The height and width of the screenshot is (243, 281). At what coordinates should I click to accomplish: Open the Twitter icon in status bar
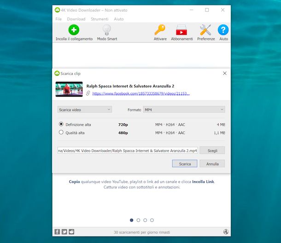click(64, 231)
